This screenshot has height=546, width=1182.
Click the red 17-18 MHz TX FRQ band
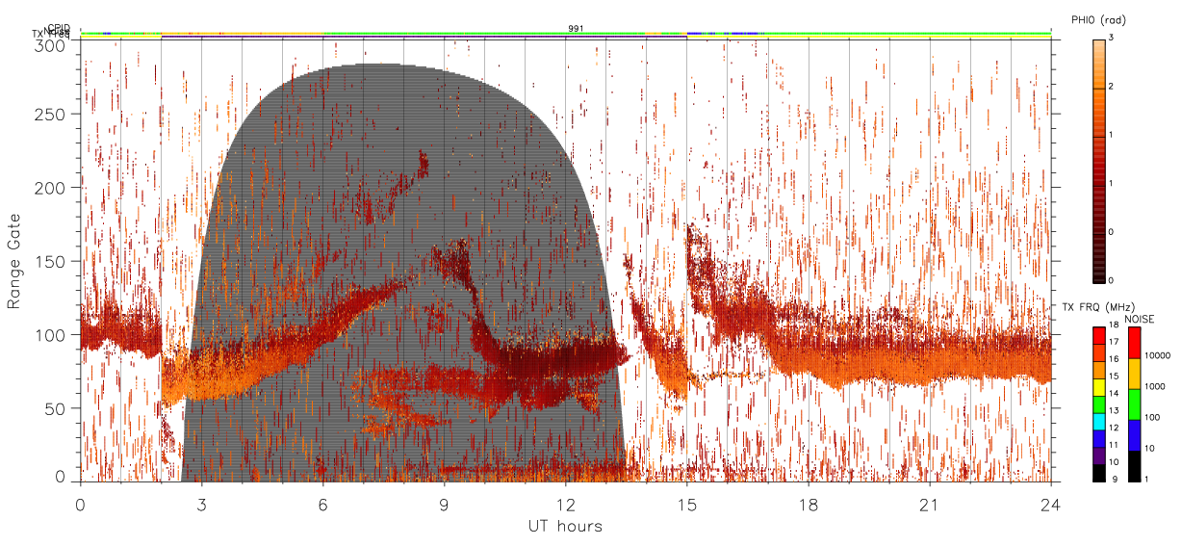point(1100,334)
